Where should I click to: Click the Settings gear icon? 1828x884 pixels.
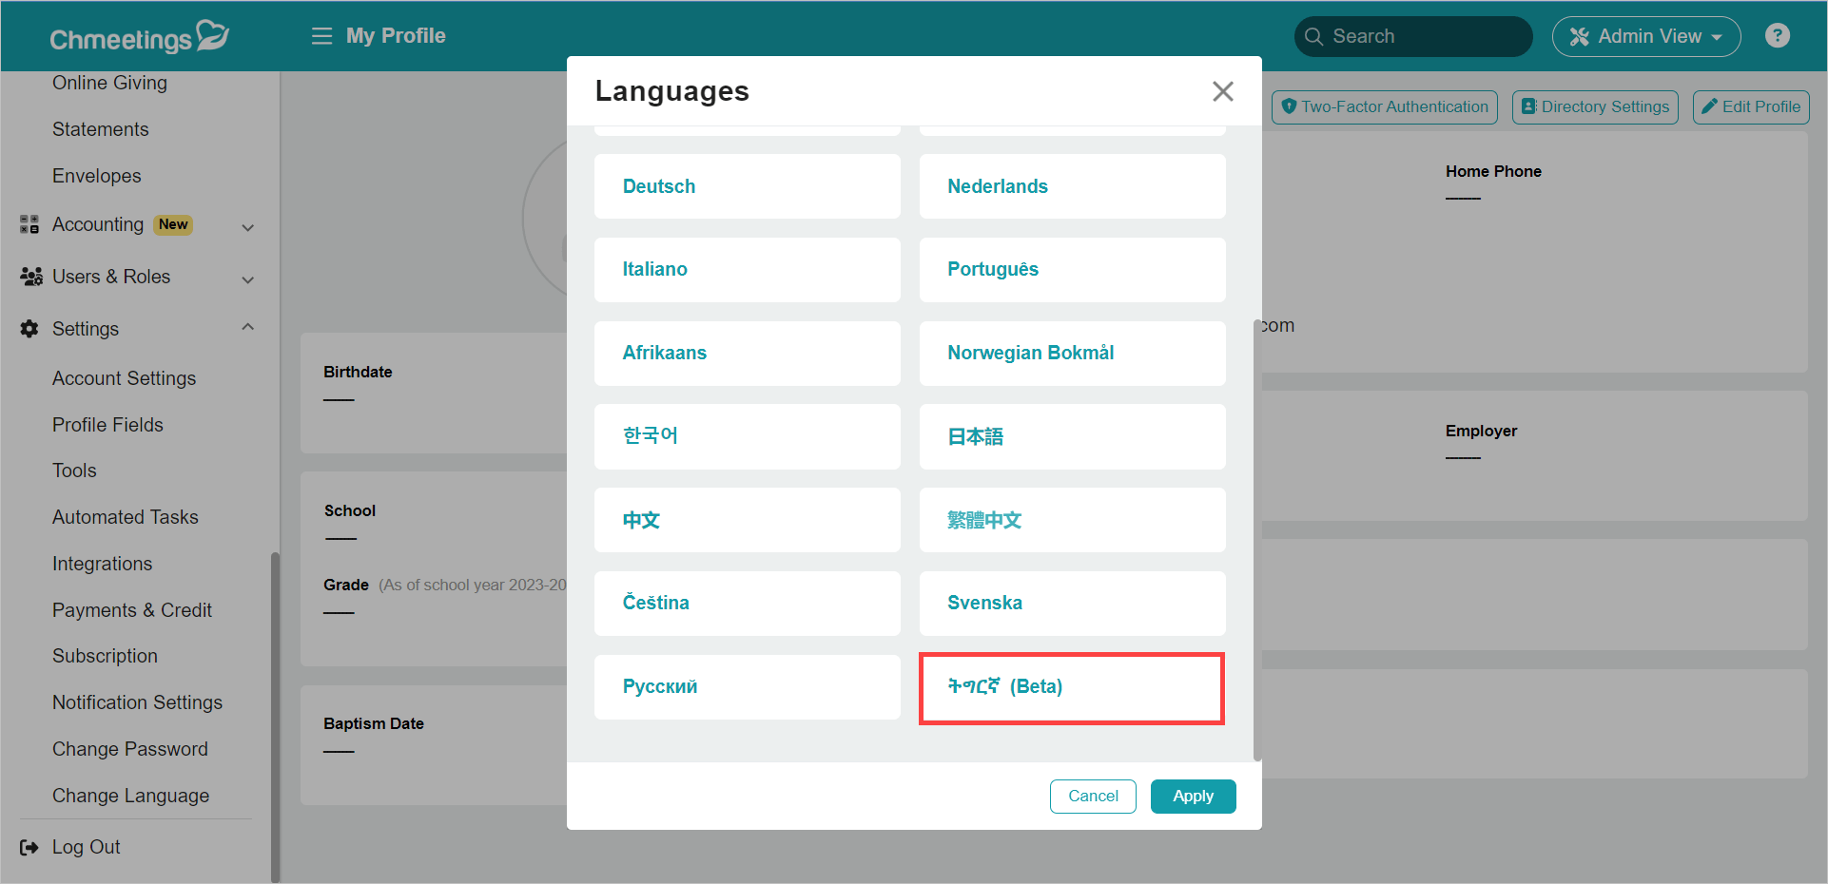29,329
